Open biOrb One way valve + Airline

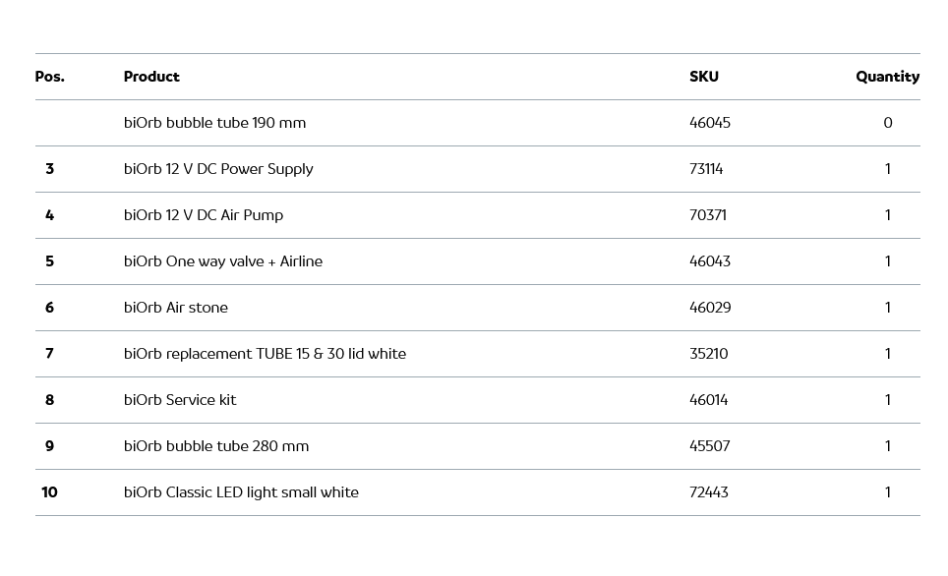pyautogui.click(x=222, y=261)
